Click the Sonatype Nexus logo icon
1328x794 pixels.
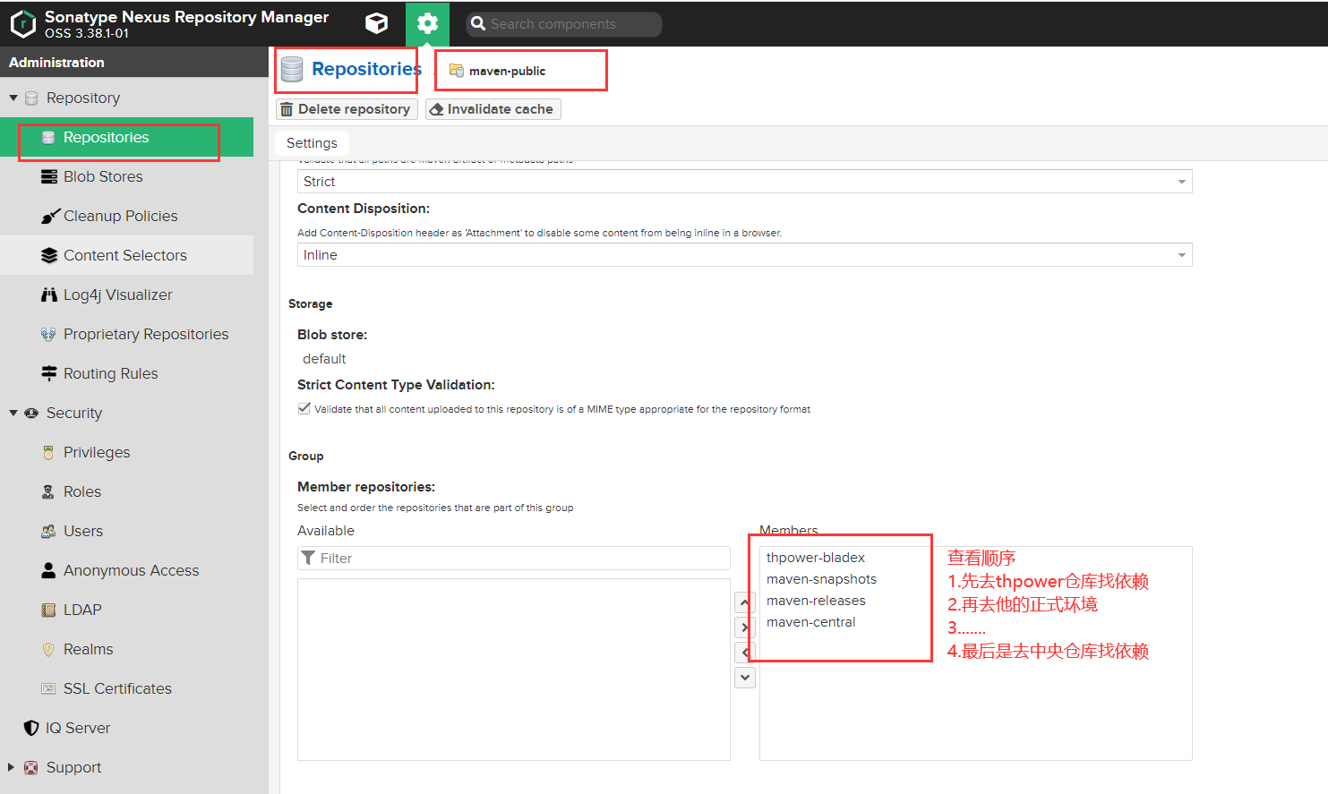[x=23, y=24]
